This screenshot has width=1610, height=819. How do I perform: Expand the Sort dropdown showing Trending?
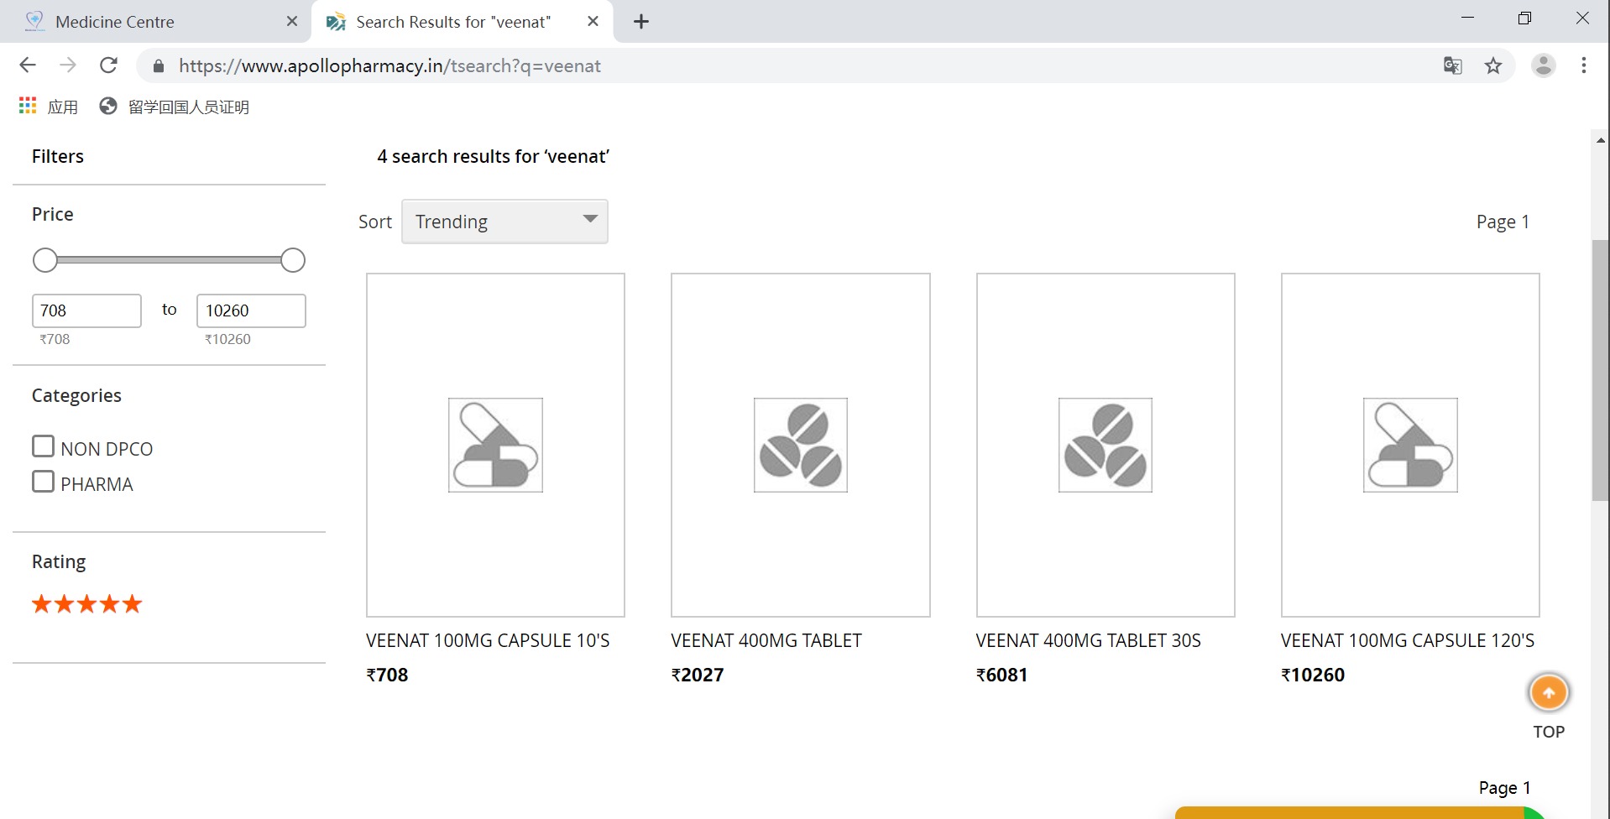504,222
